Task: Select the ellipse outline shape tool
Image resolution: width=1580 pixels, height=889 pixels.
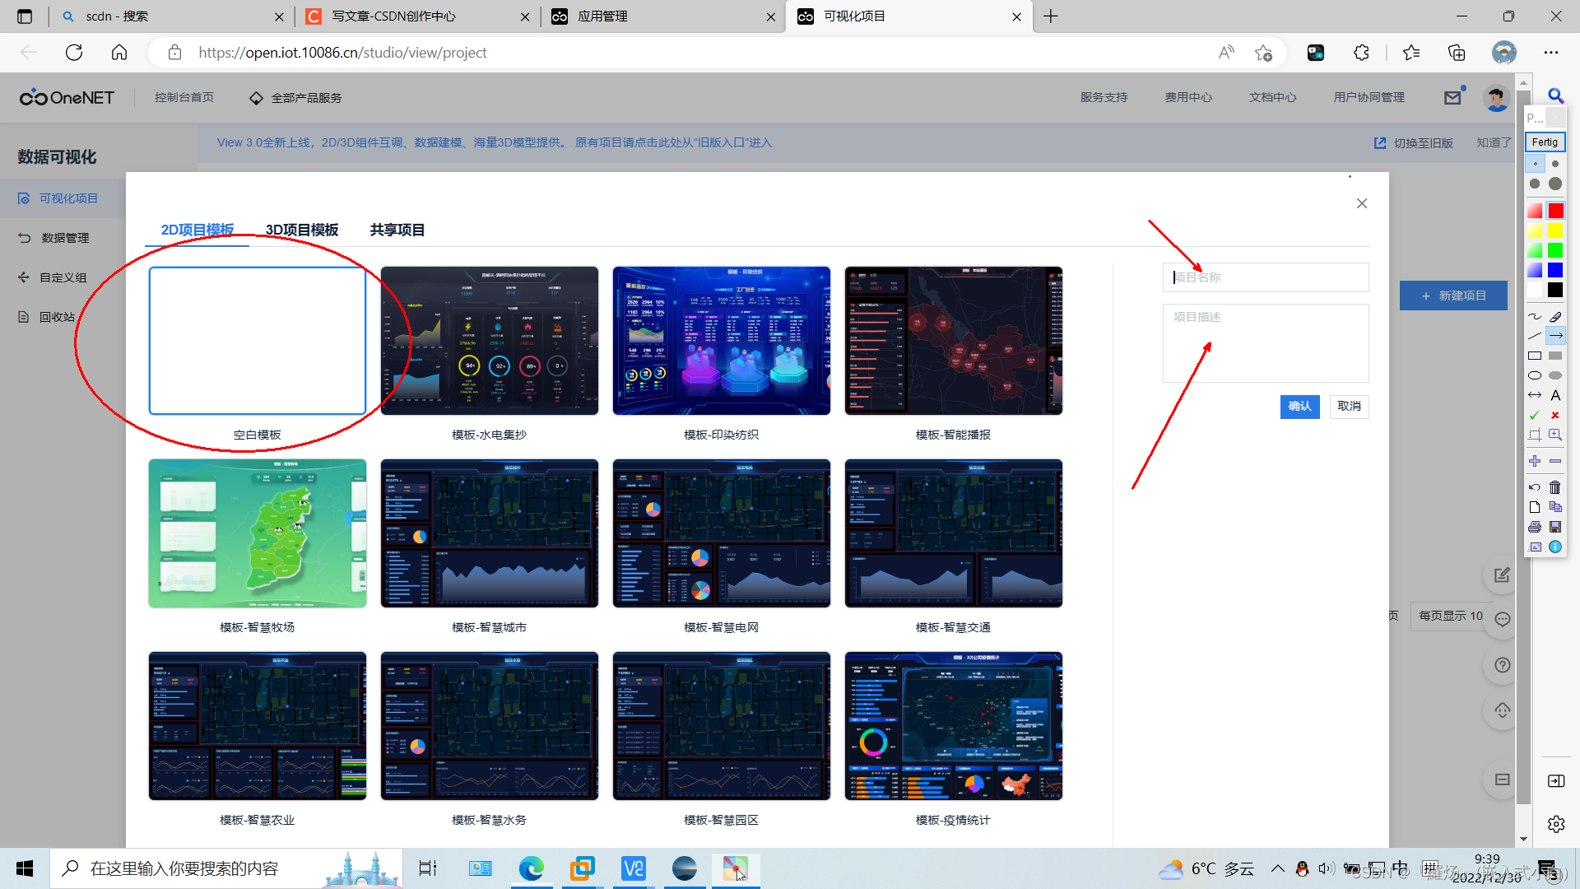Action: [x=1535, y=375]
